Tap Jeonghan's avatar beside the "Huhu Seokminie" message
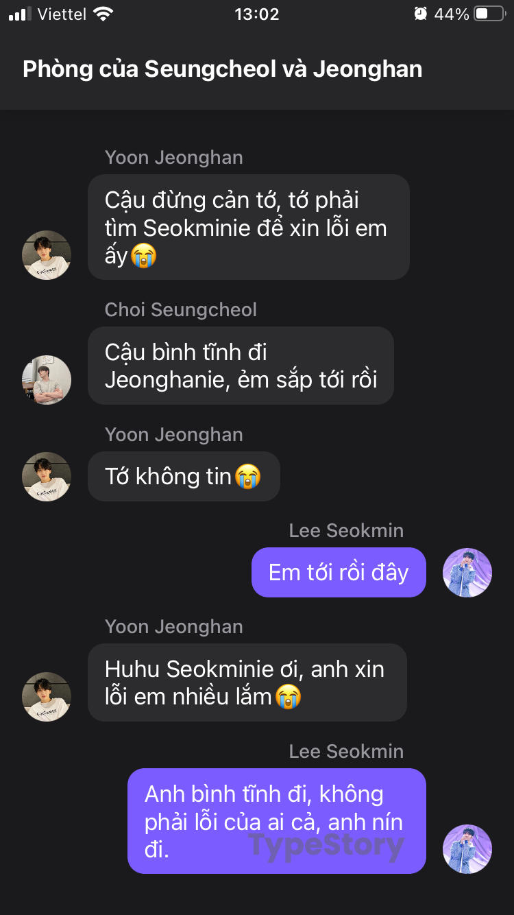Image resolution: width=514 pixels, height=915 pixels. [47, 697]
